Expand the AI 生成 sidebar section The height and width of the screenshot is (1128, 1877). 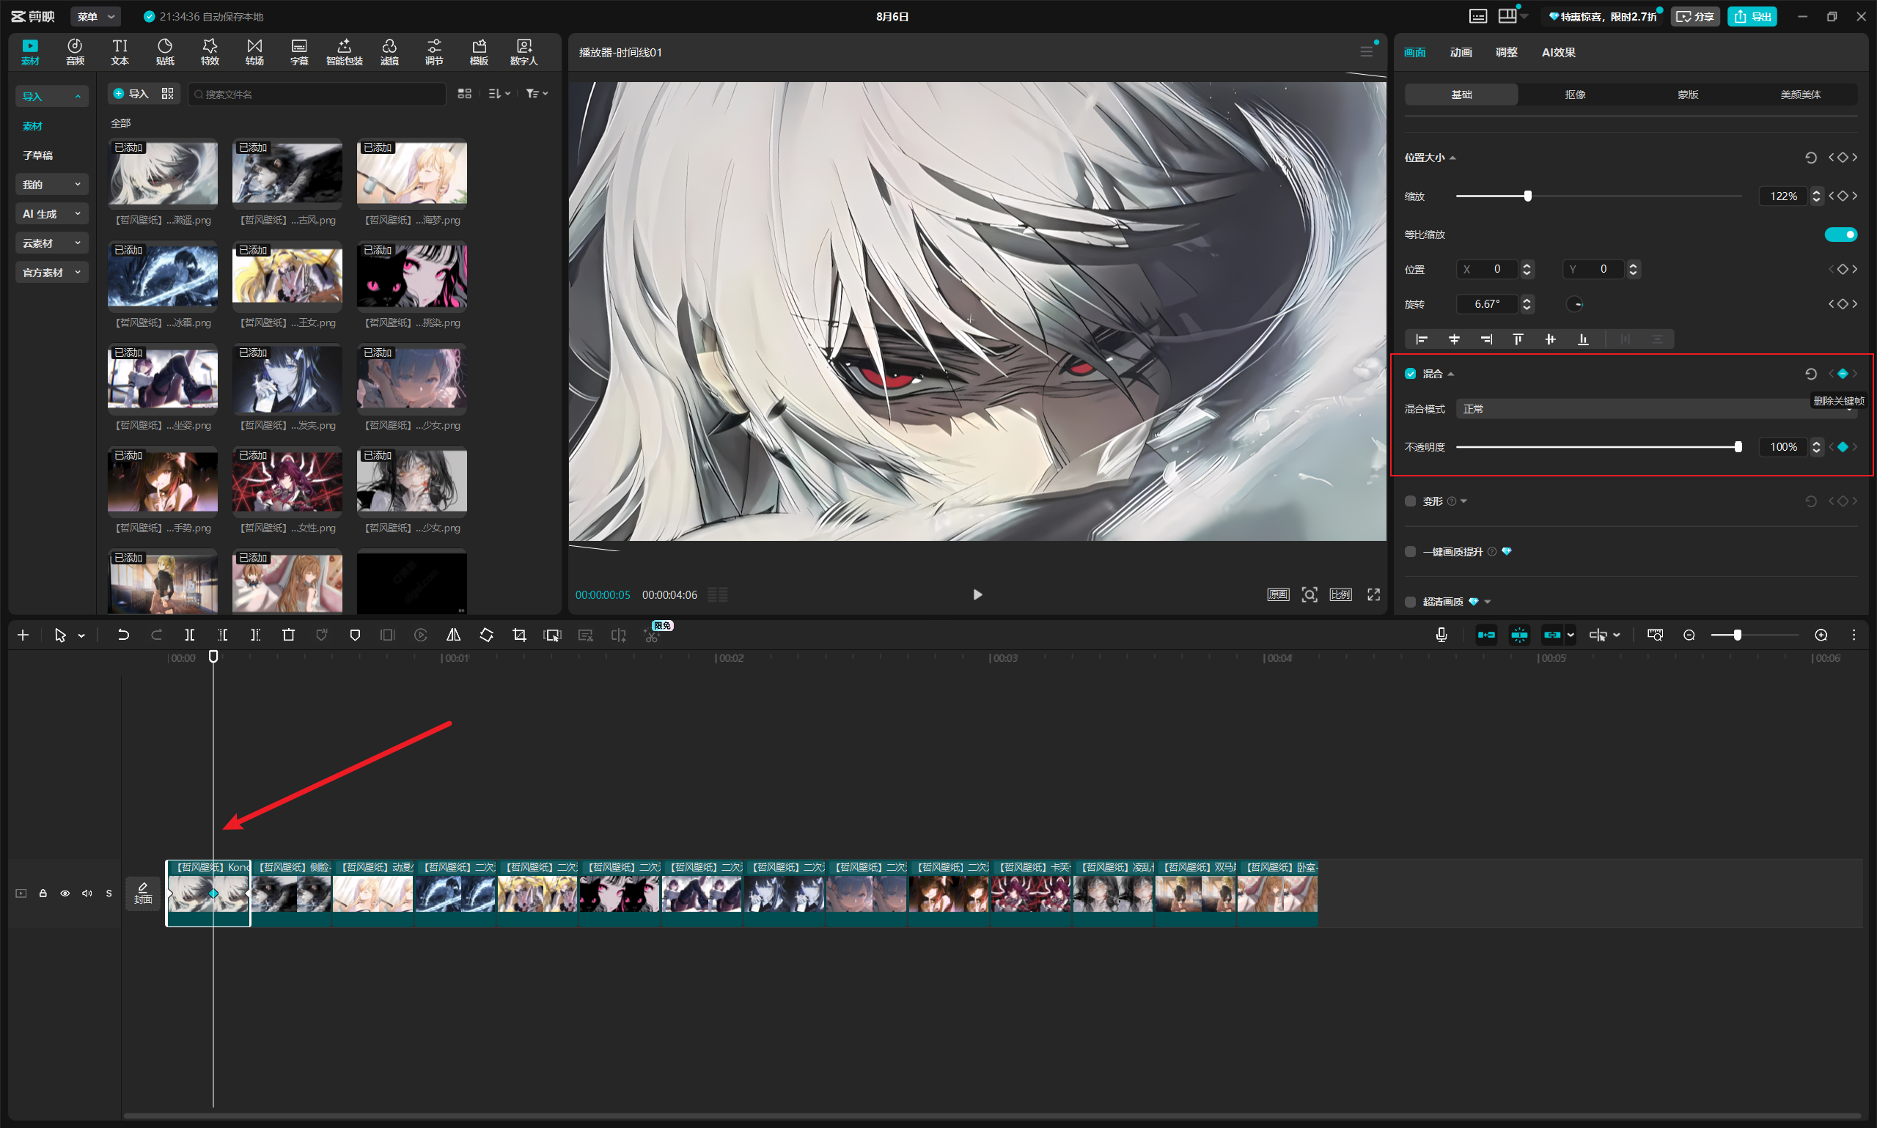coord(52,213)
